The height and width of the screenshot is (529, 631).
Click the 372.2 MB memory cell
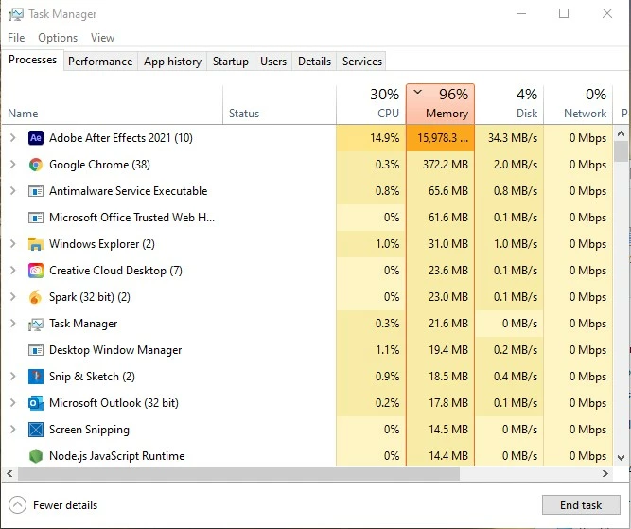440,165
